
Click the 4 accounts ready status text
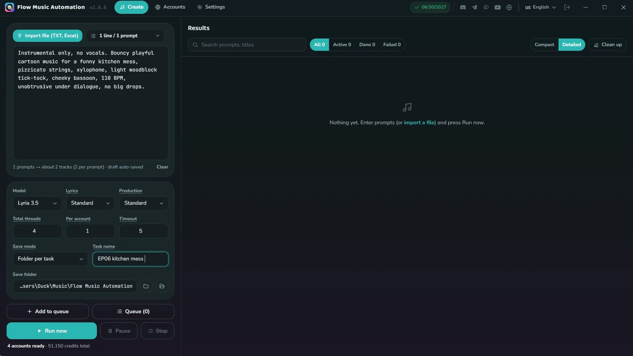(x=26, y=346)
